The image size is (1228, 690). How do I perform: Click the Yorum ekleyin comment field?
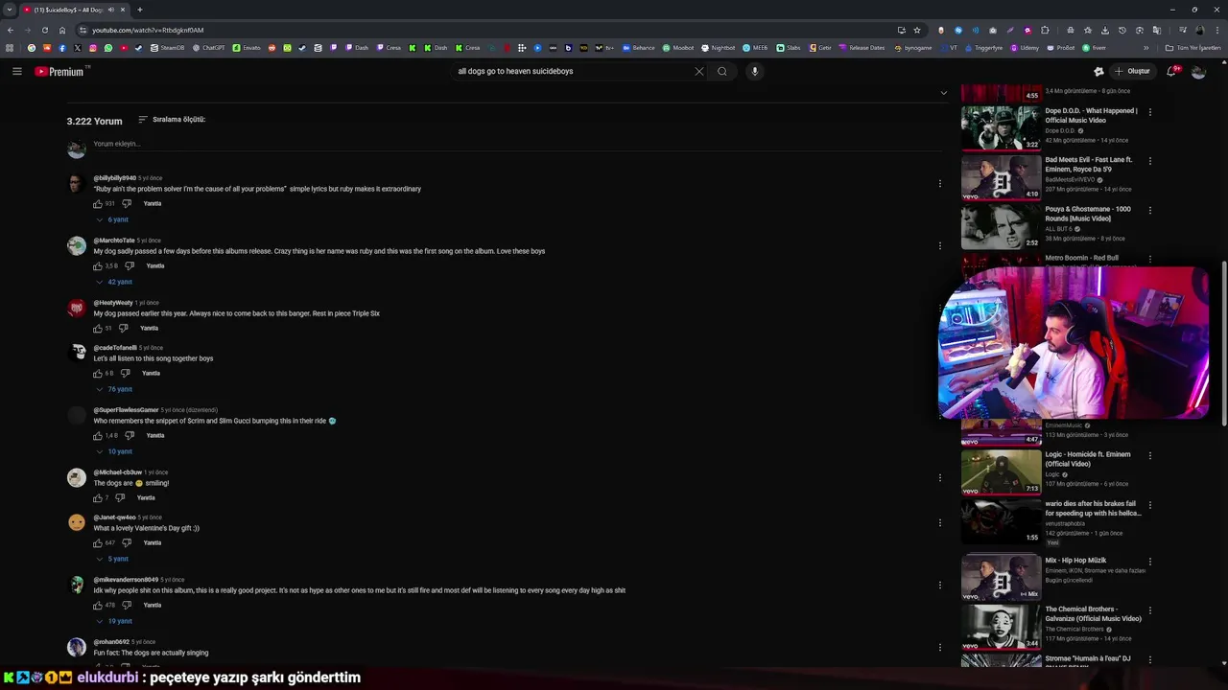coord(518,144)
